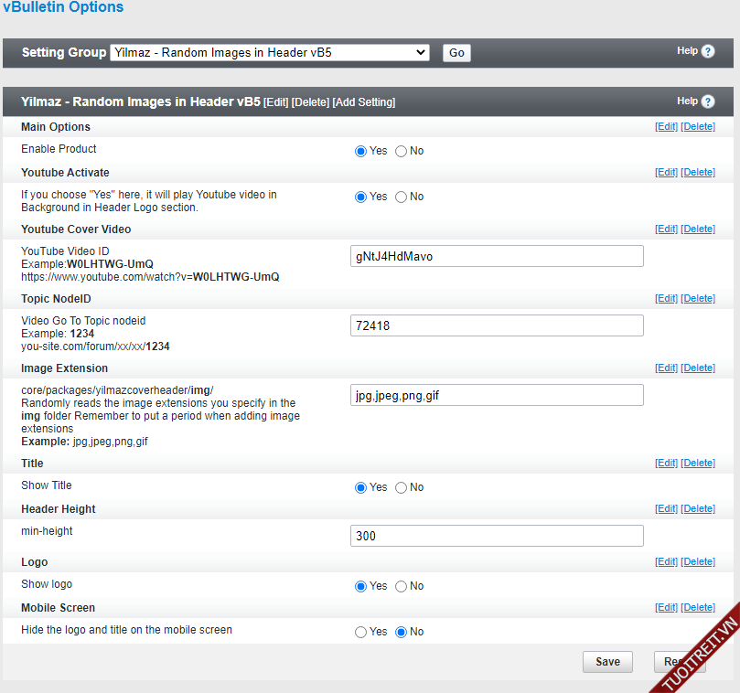740x693 pixels.
Task: Click the image extension text field
Action: click(x=497, y=395)
